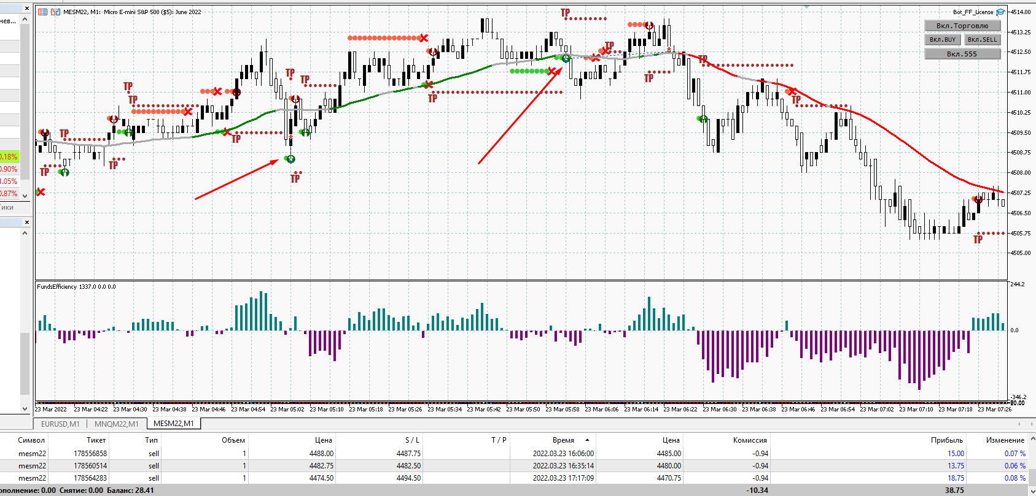This screenshot has width=1036, height=496.
Task: Click the trade table vertical scrollbar
Action: click(x=1032, y=465)
